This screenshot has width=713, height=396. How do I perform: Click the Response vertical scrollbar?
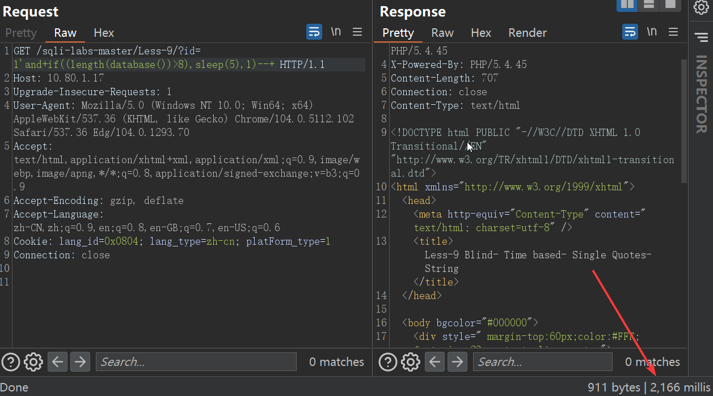tap(684, 121)
